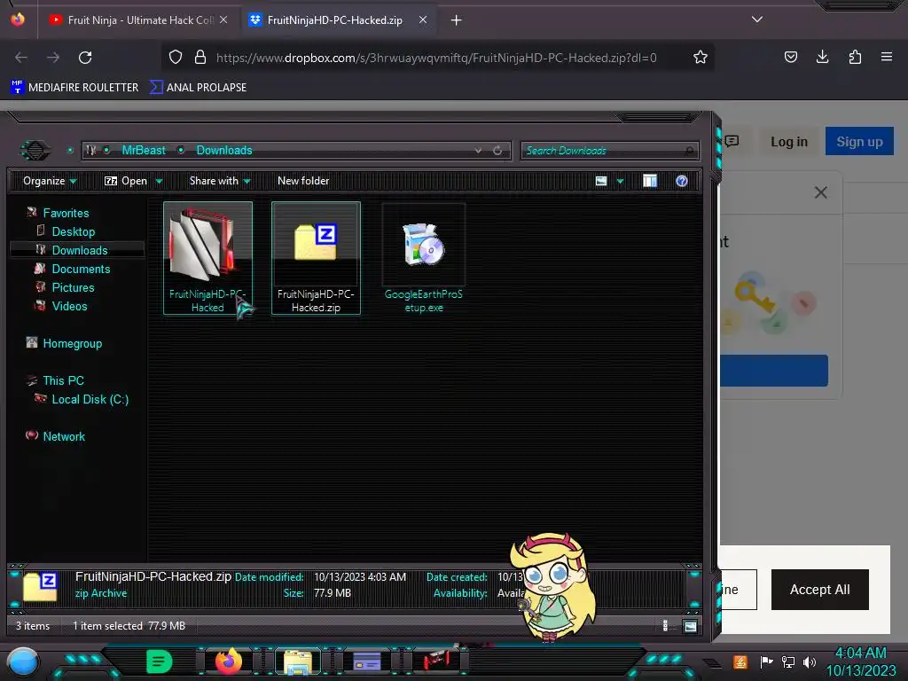The width and height of the screenshot is (908, 681).
Task: Select Desktop in the navigation pane
Action: click(73, 231)
